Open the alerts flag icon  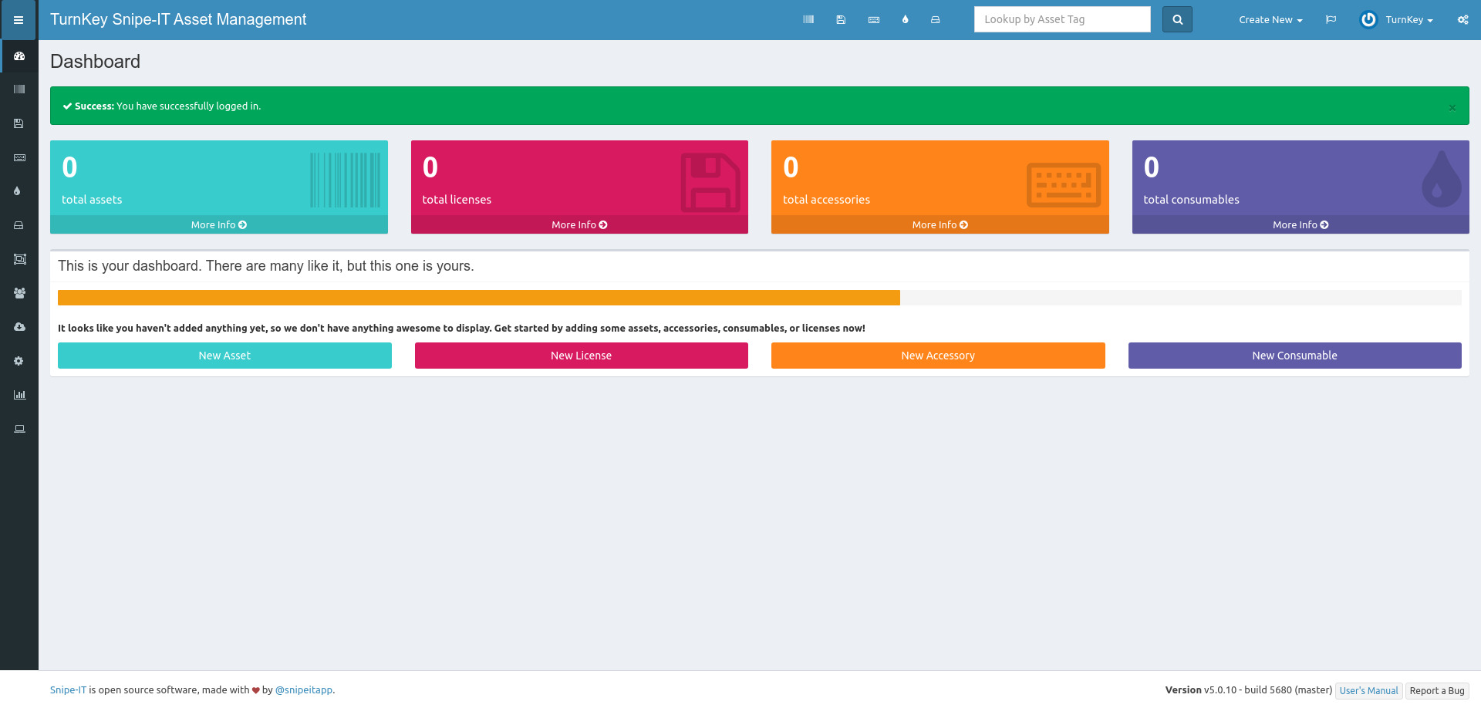point(1331,20)
